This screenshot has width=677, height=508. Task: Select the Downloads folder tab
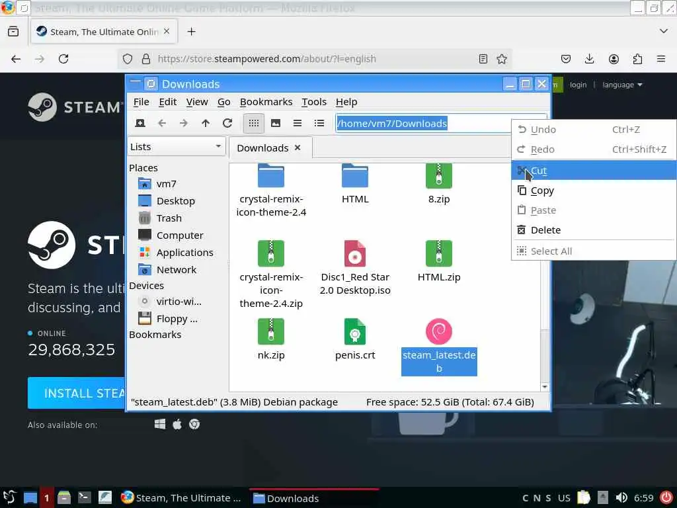coord(262,148)
